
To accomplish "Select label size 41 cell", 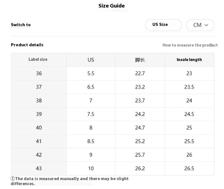I will point(39,141).
